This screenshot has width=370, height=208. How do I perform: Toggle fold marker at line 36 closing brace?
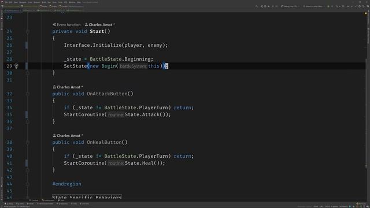(28, 121)
